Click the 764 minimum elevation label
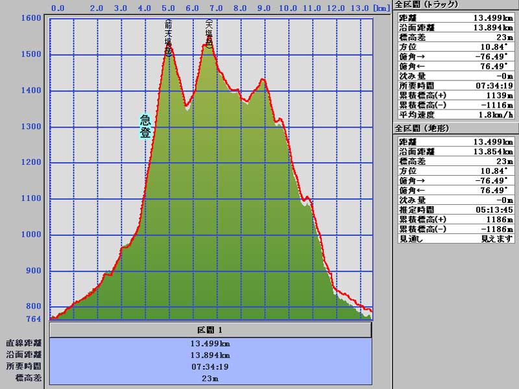This screenshot has height=389, width=519. tap(32, 319)
